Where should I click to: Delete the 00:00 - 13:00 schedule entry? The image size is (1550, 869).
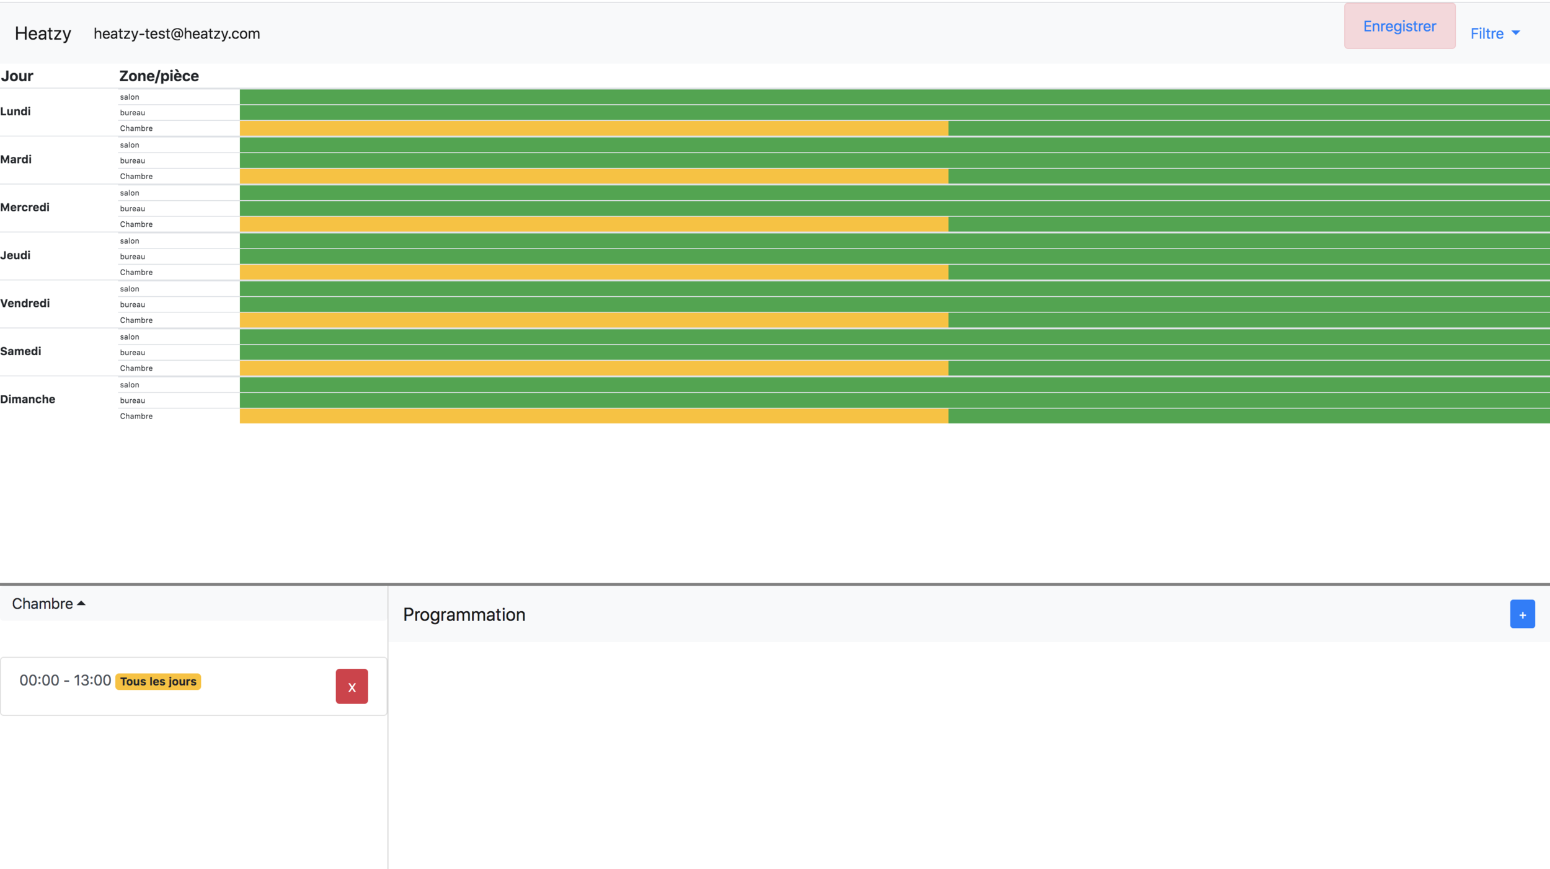pos(352,686)
